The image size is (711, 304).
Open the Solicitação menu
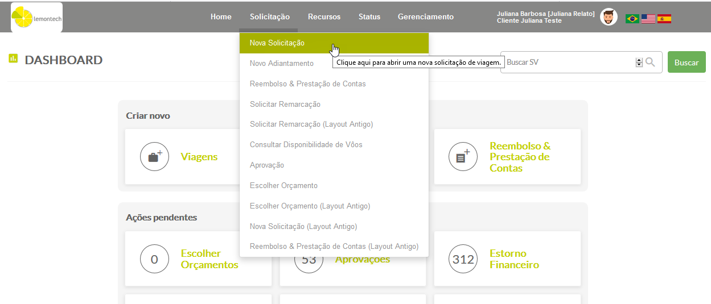click(270, 16)
